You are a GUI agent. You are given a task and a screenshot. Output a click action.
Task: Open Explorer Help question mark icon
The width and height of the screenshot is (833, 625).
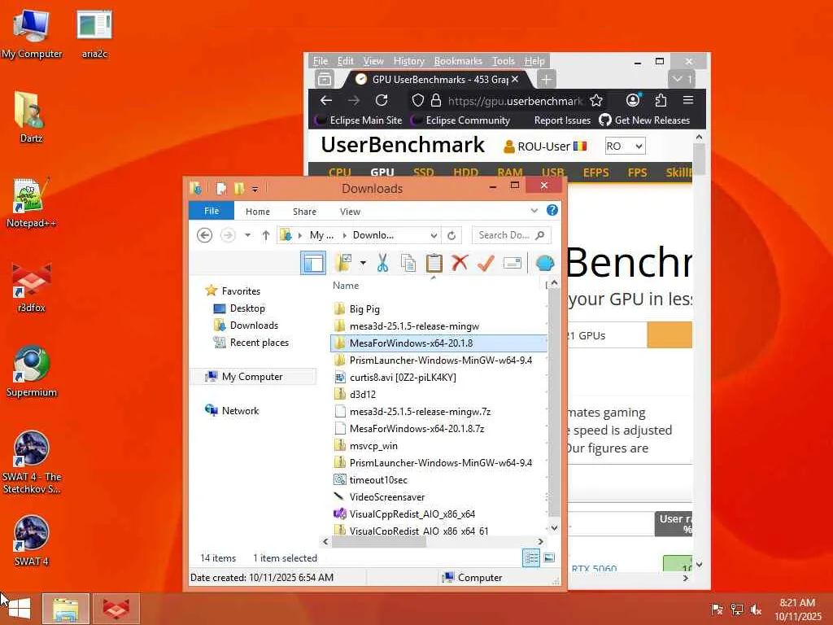[x=552, y=211]
